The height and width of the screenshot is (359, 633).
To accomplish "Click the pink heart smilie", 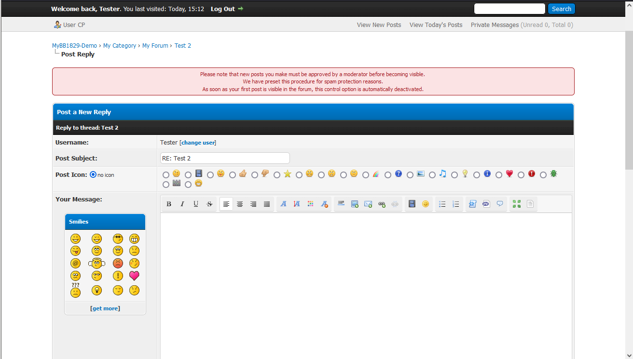I will coord(134,276).
